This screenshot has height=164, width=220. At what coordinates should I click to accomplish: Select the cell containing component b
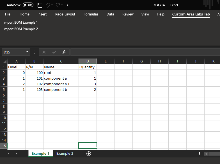(61, 89)
